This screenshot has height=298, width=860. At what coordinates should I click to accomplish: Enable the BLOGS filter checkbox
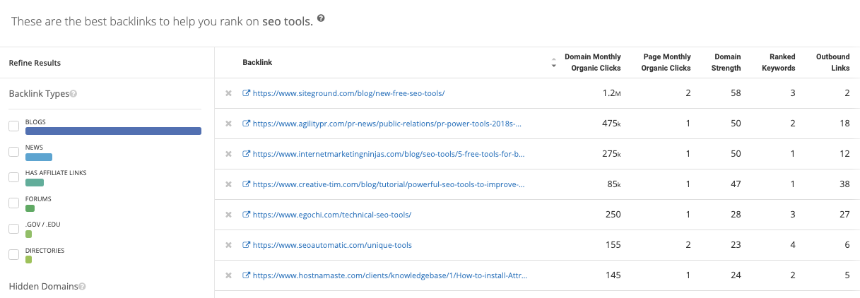pyautogui.click(x=13, y=126)
